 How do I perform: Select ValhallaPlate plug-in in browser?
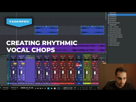tap(113, 21)
